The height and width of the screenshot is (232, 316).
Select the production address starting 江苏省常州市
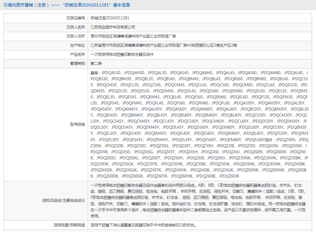164,45
